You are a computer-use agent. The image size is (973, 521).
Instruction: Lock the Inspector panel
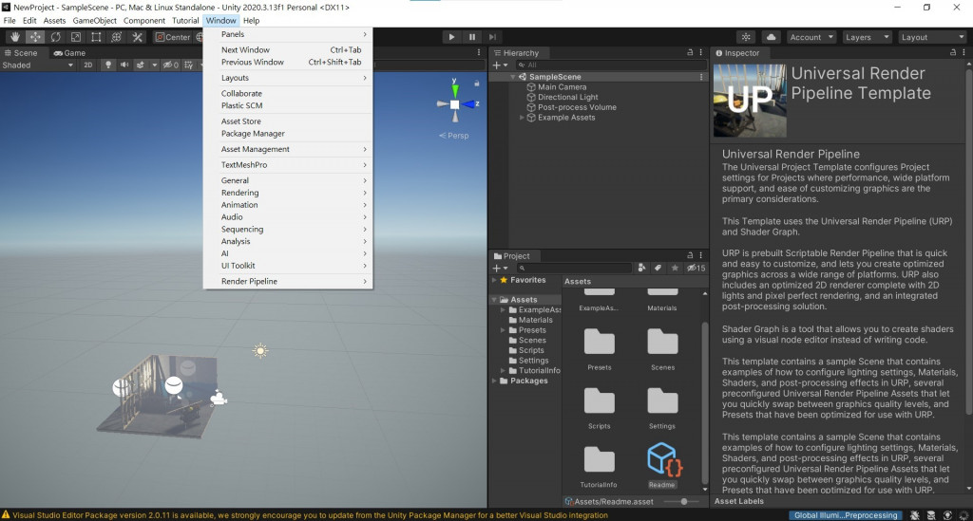(952, 52)
